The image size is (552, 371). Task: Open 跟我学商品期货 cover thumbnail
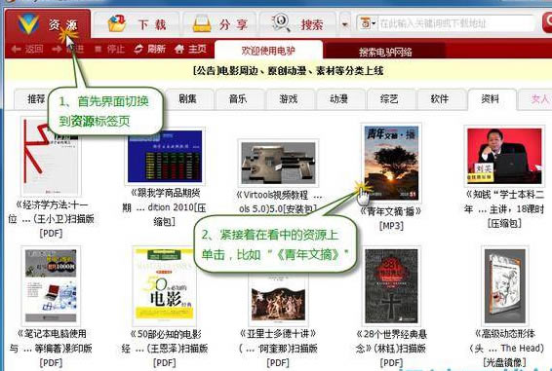coord(165,156)
